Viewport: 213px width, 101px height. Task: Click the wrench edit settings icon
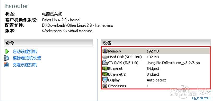pyautogui.click(x=7, y=58)
